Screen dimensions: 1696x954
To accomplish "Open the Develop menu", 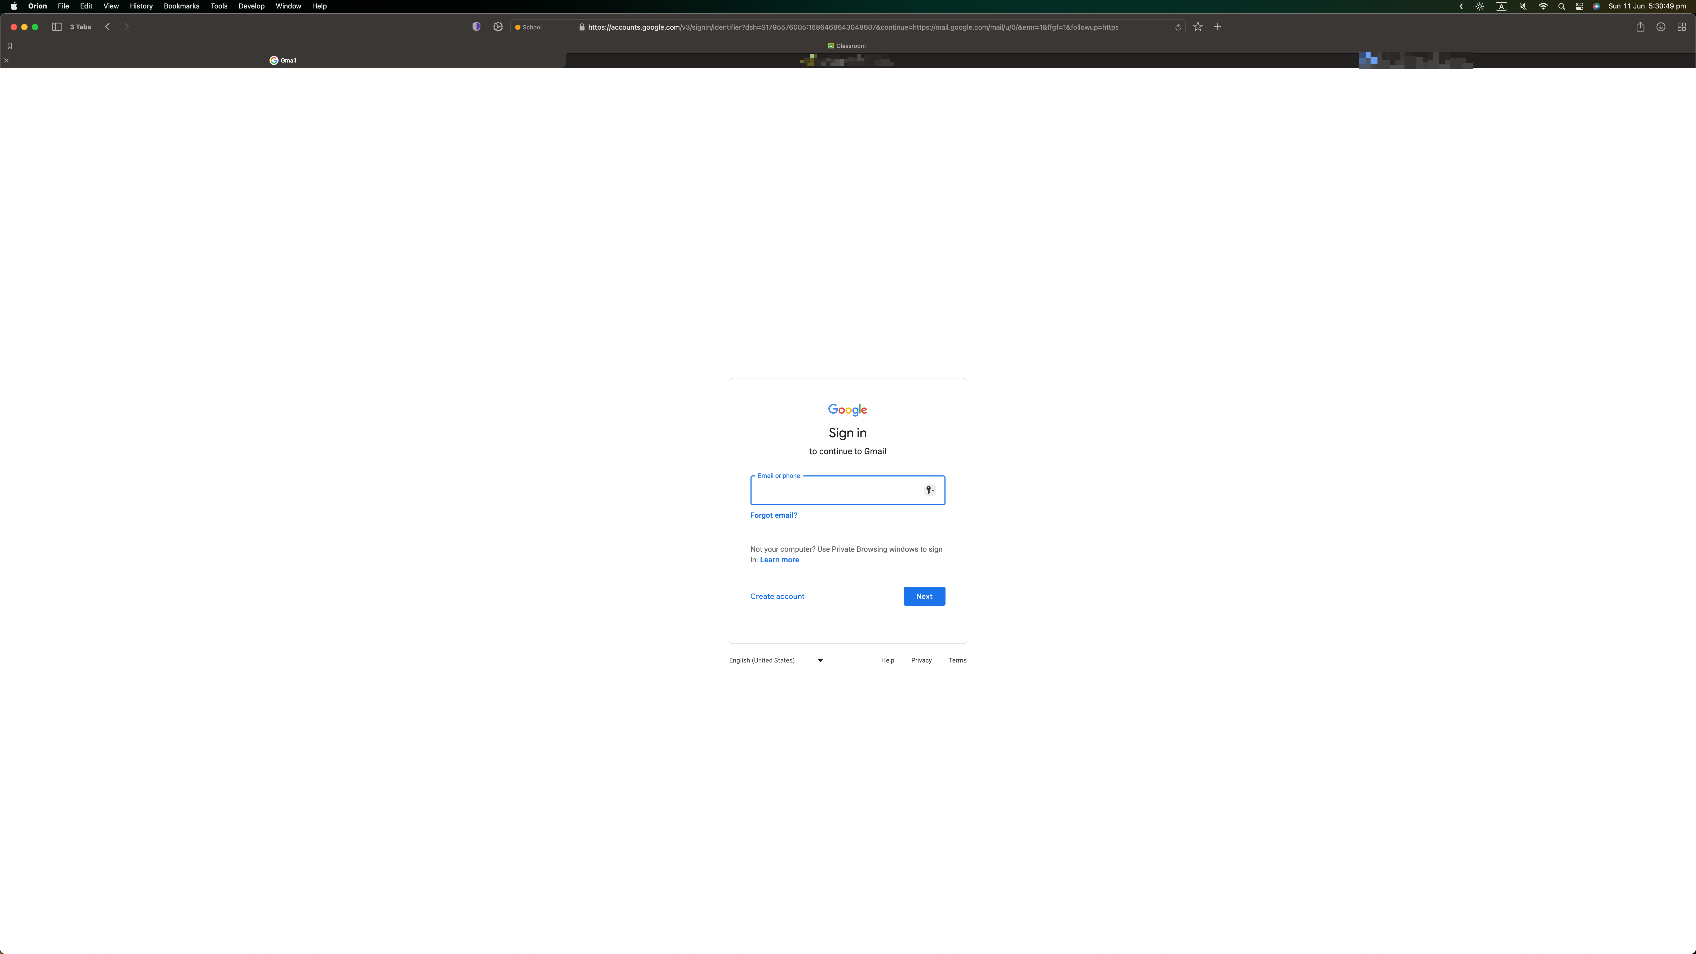I will 251,6.
